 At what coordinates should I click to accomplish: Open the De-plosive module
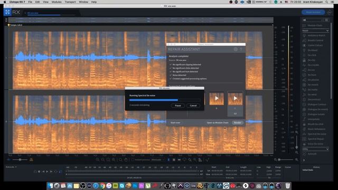[313, 80]
